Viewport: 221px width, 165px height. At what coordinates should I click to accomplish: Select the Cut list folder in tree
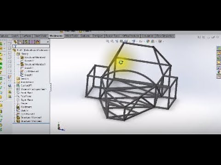[24, 86]
